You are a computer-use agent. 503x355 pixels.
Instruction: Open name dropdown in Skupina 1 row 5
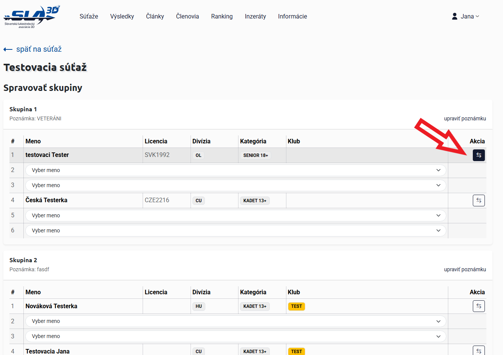235,215
